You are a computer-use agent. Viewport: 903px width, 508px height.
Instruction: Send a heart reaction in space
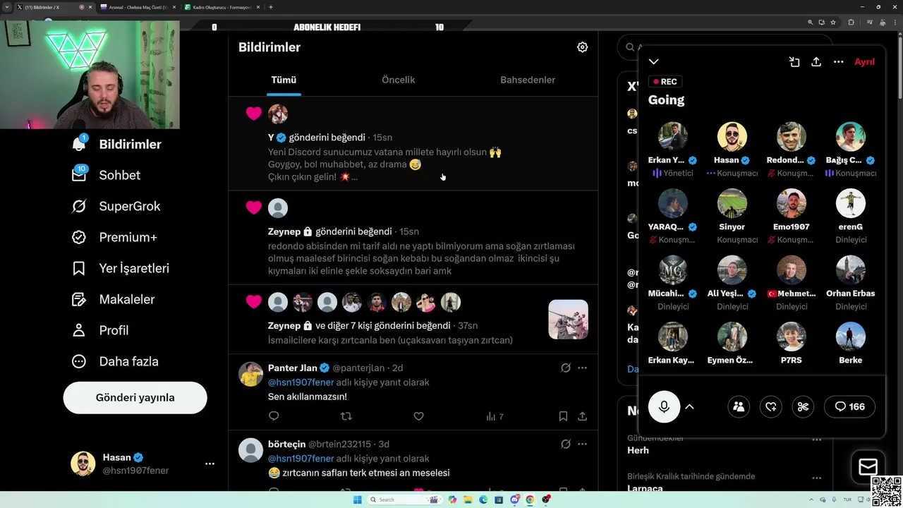[x=771, y=406]
